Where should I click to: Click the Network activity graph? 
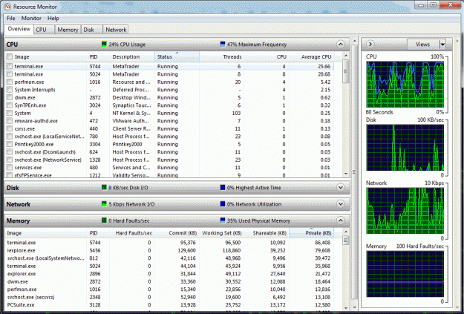(405, 211)
